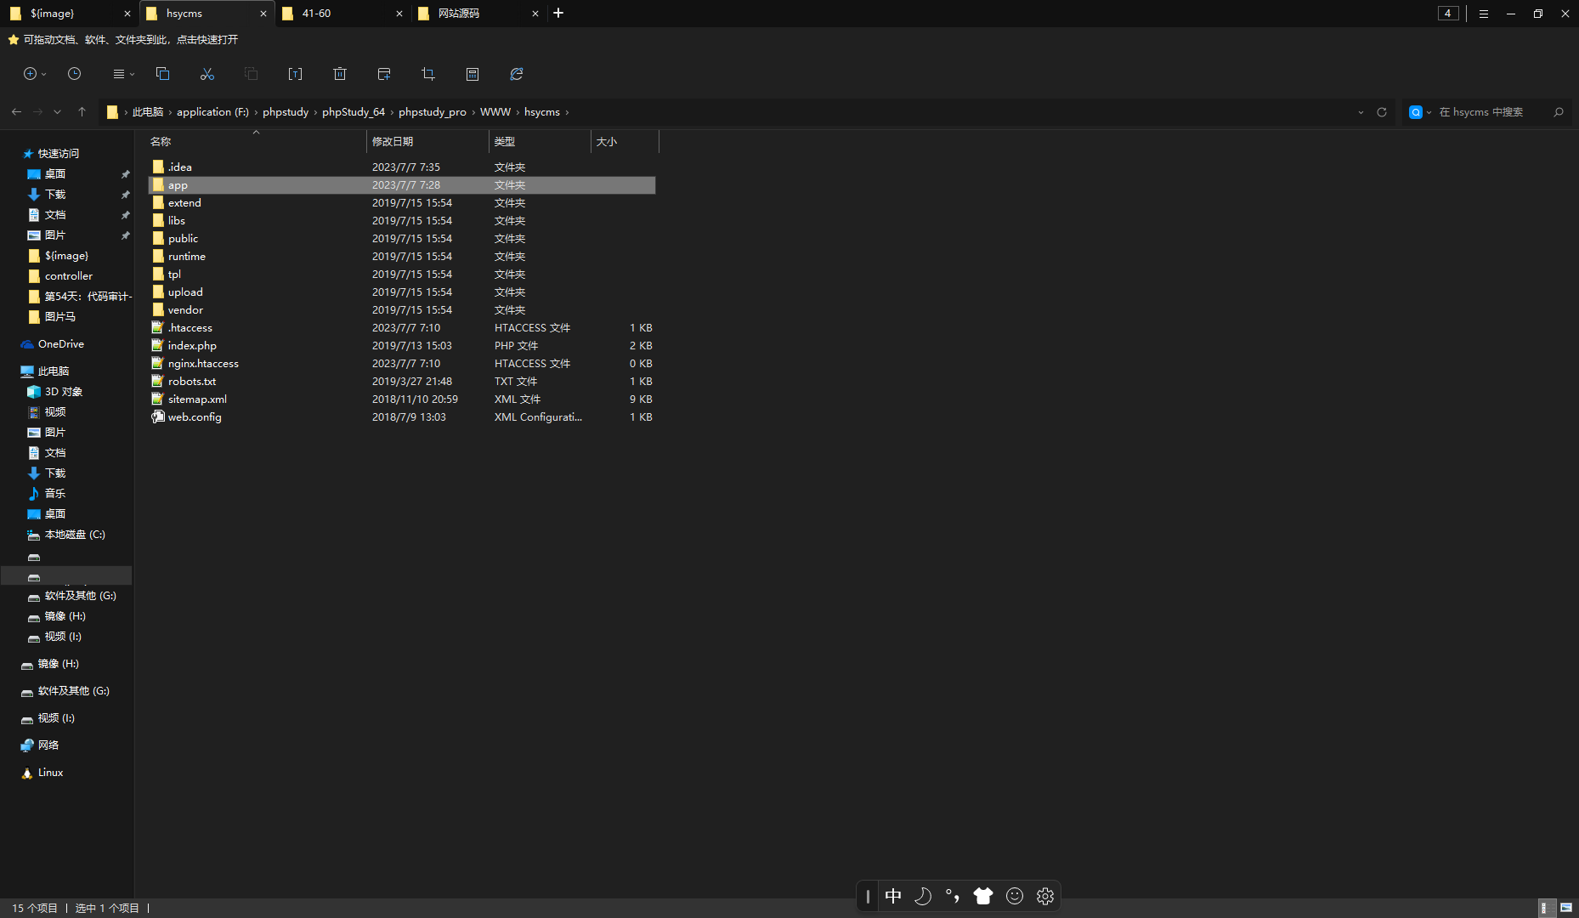Open the IME skin shirt icon

(983, 896)
